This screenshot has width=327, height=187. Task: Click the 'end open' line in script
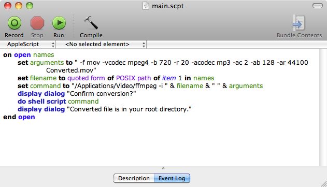tap(19, 117)
